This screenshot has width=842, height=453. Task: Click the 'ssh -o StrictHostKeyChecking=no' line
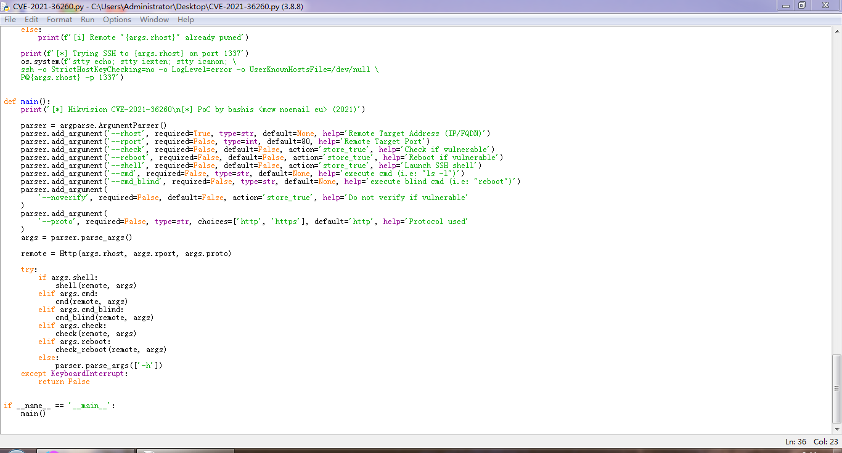pos(200,70)
